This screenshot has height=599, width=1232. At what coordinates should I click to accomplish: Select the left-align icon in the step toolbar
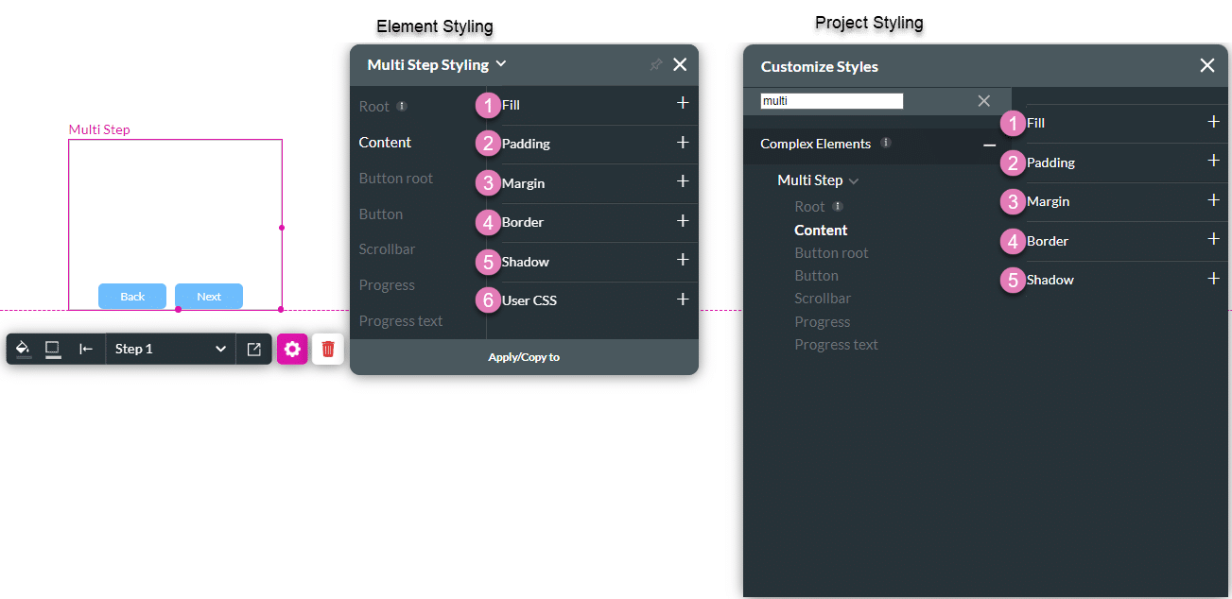click(85, 349)
